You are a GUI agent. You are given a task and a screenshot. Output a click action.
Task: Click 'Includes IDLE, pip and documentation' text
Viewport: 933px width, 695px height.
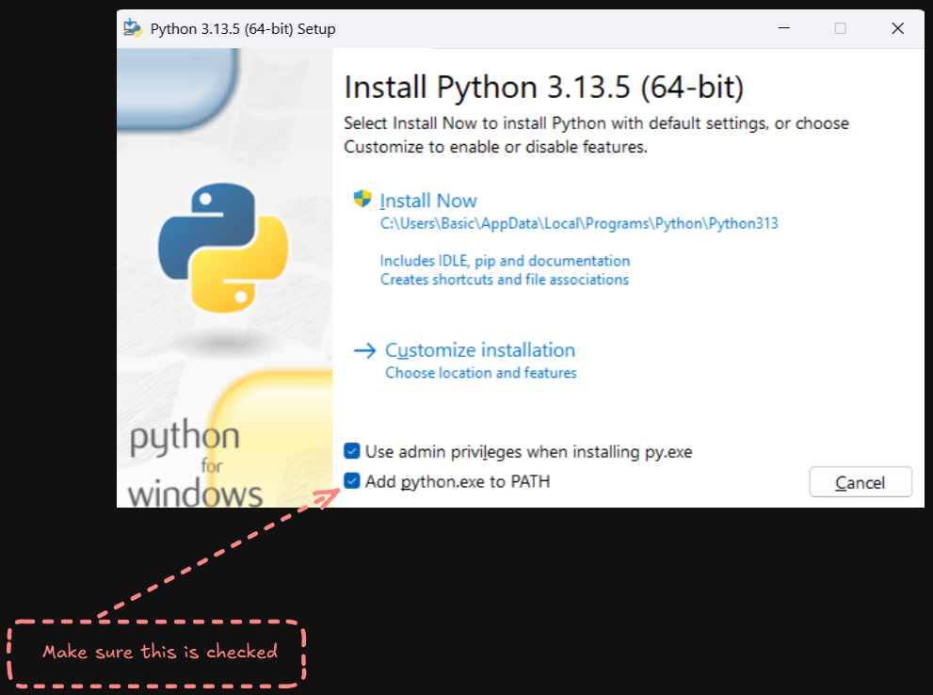(505, 261)
